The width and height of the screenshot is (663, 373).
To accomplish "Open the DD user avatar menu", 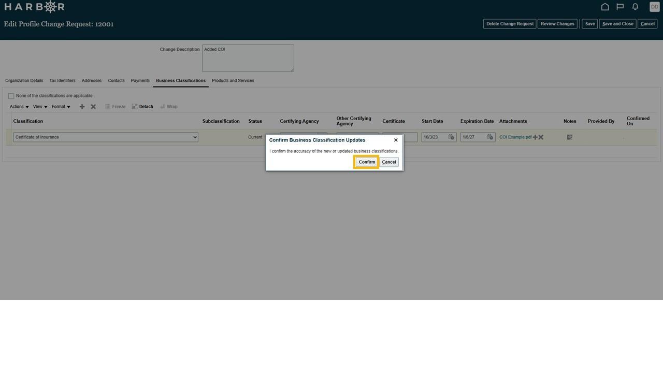I will tap(654, 7).
